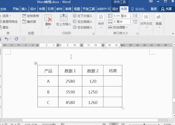Click the Share (共享) person icon
The width and height of the screenshot is (175, 125).
click(x=163, y=9)
